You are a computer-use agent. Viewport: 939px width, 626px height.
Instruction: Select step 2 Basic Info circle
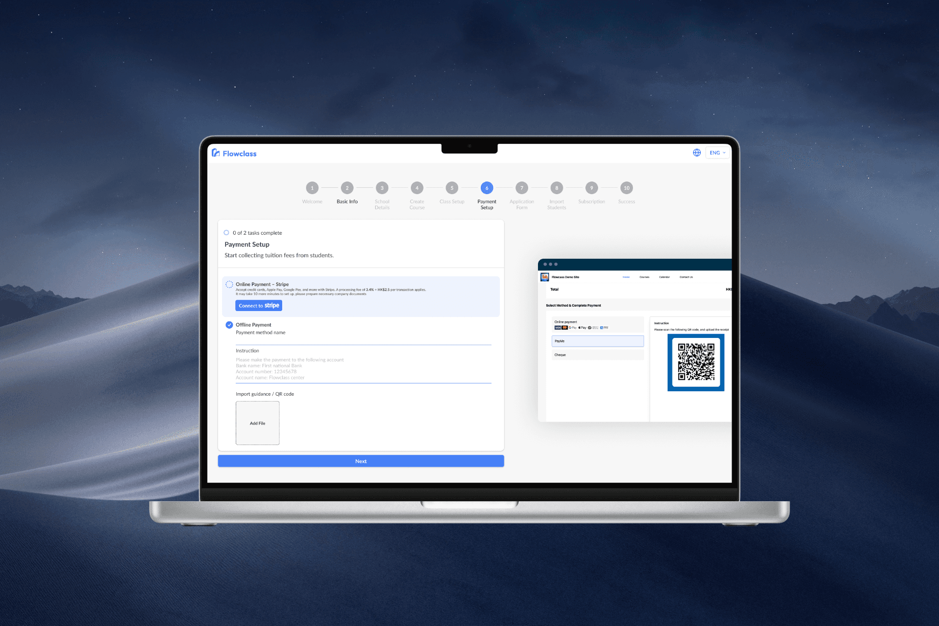pyautogui.click(x=347, y=188)
